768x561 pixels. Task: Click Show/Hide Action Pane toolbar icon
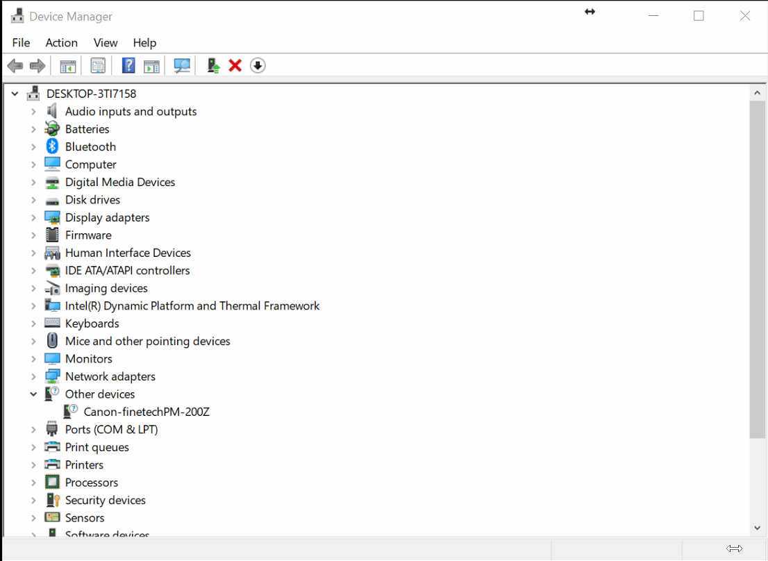click(x=151, y=65)
